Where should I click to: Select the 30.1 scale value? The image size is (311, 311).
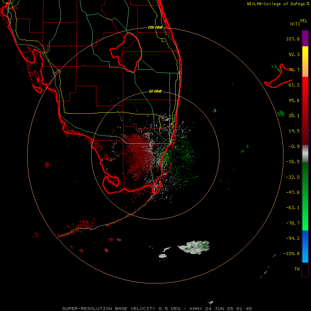point(294,116)
